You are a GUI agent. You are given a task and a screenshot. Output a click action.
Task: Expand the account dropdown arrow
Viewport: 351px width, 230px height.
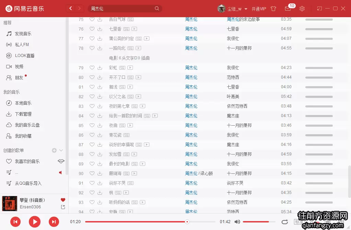click(x=246, y=9)
